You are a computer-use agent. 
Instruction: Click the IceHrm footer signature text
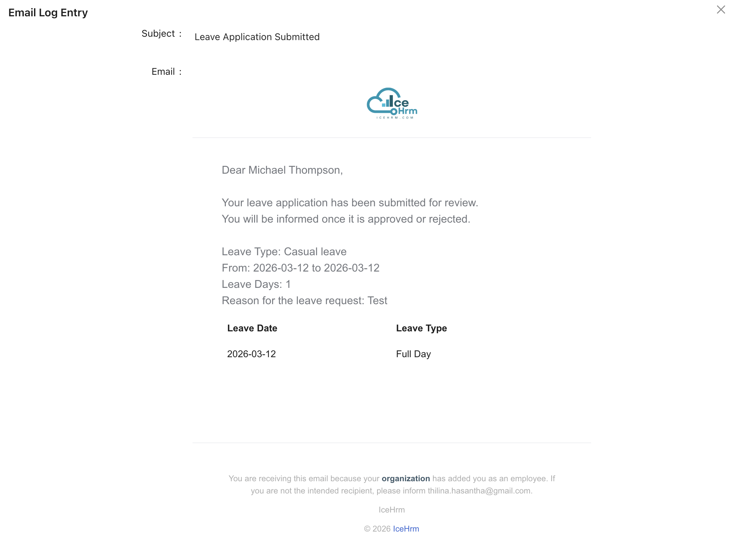pyautogui.click(x=391, y=510)
